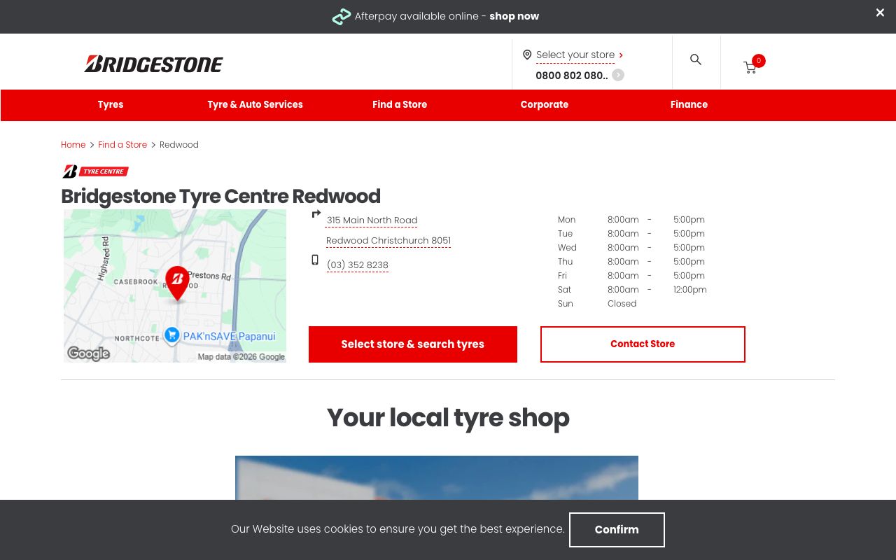Go to Find a Store breadcrumb
This screenshot has width=896, height=560.
122,145
